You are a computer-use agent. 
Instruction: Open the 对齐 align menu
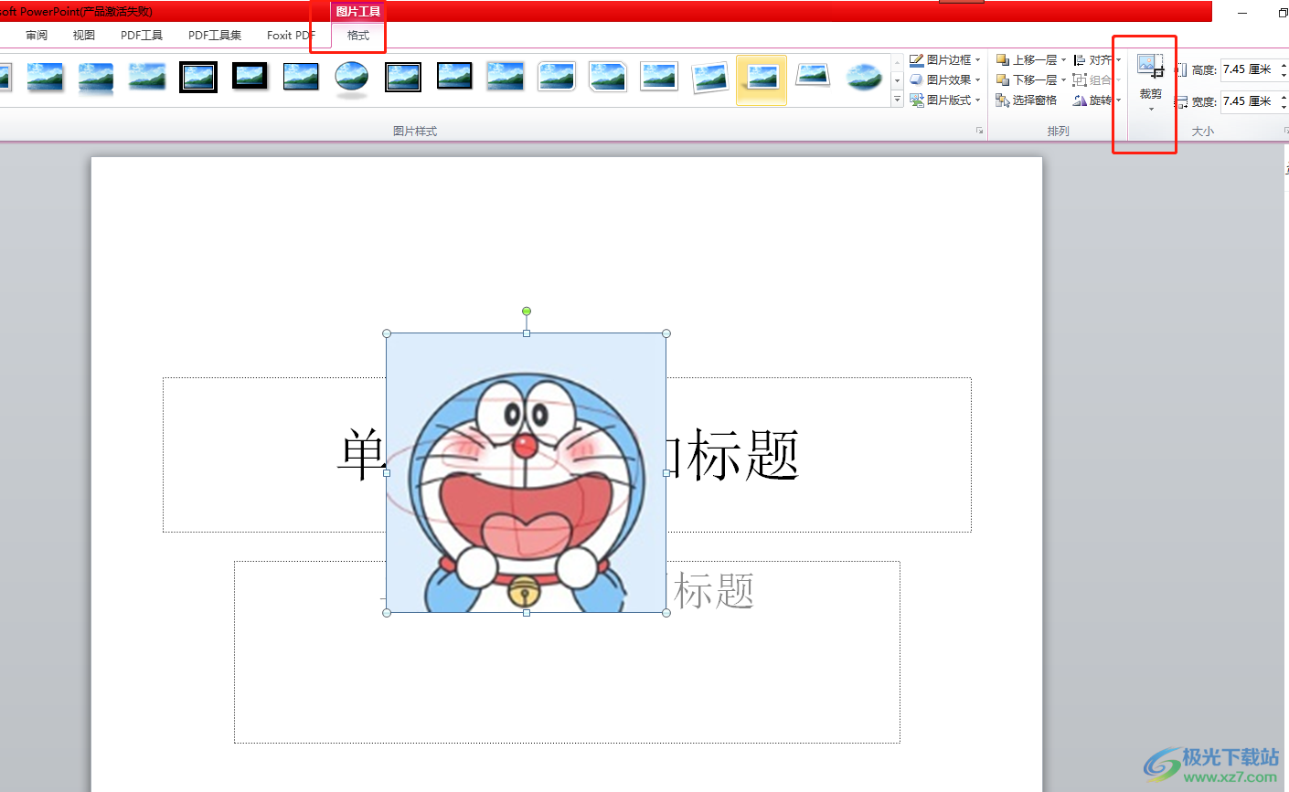click(x=1097, y=60)
